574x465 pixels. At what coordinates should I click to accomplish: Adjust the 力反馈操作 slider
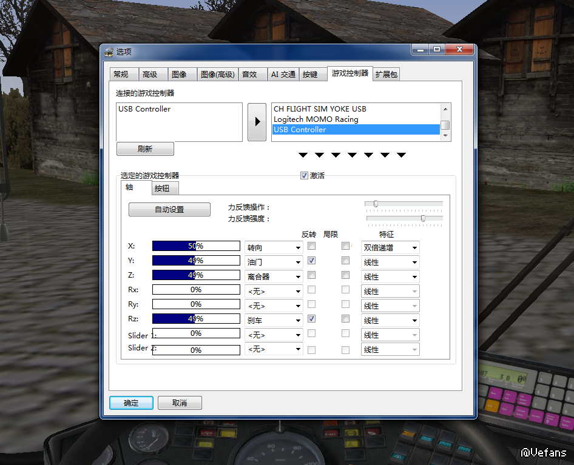[x=376, y=204]
